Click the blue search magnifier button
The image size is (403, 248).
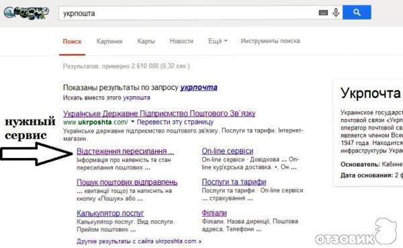coord(357,12)
